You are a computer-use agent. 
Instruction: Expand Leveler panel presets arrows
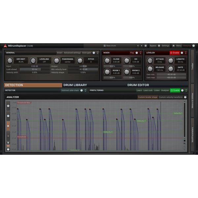pos(186,53)
